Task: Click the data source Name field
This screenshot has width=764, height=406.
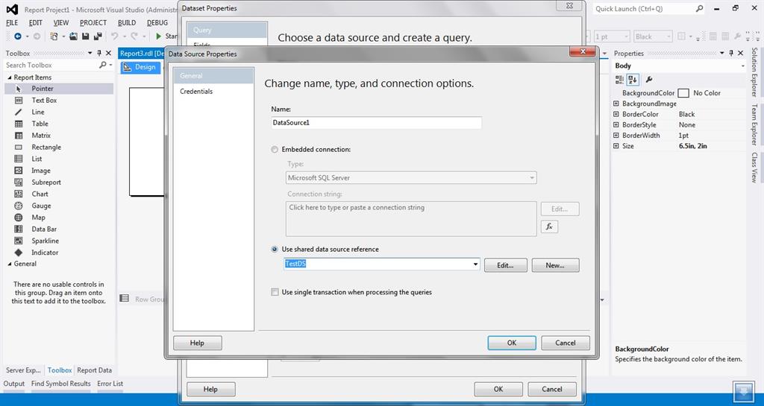Action: tap(376, 123)
